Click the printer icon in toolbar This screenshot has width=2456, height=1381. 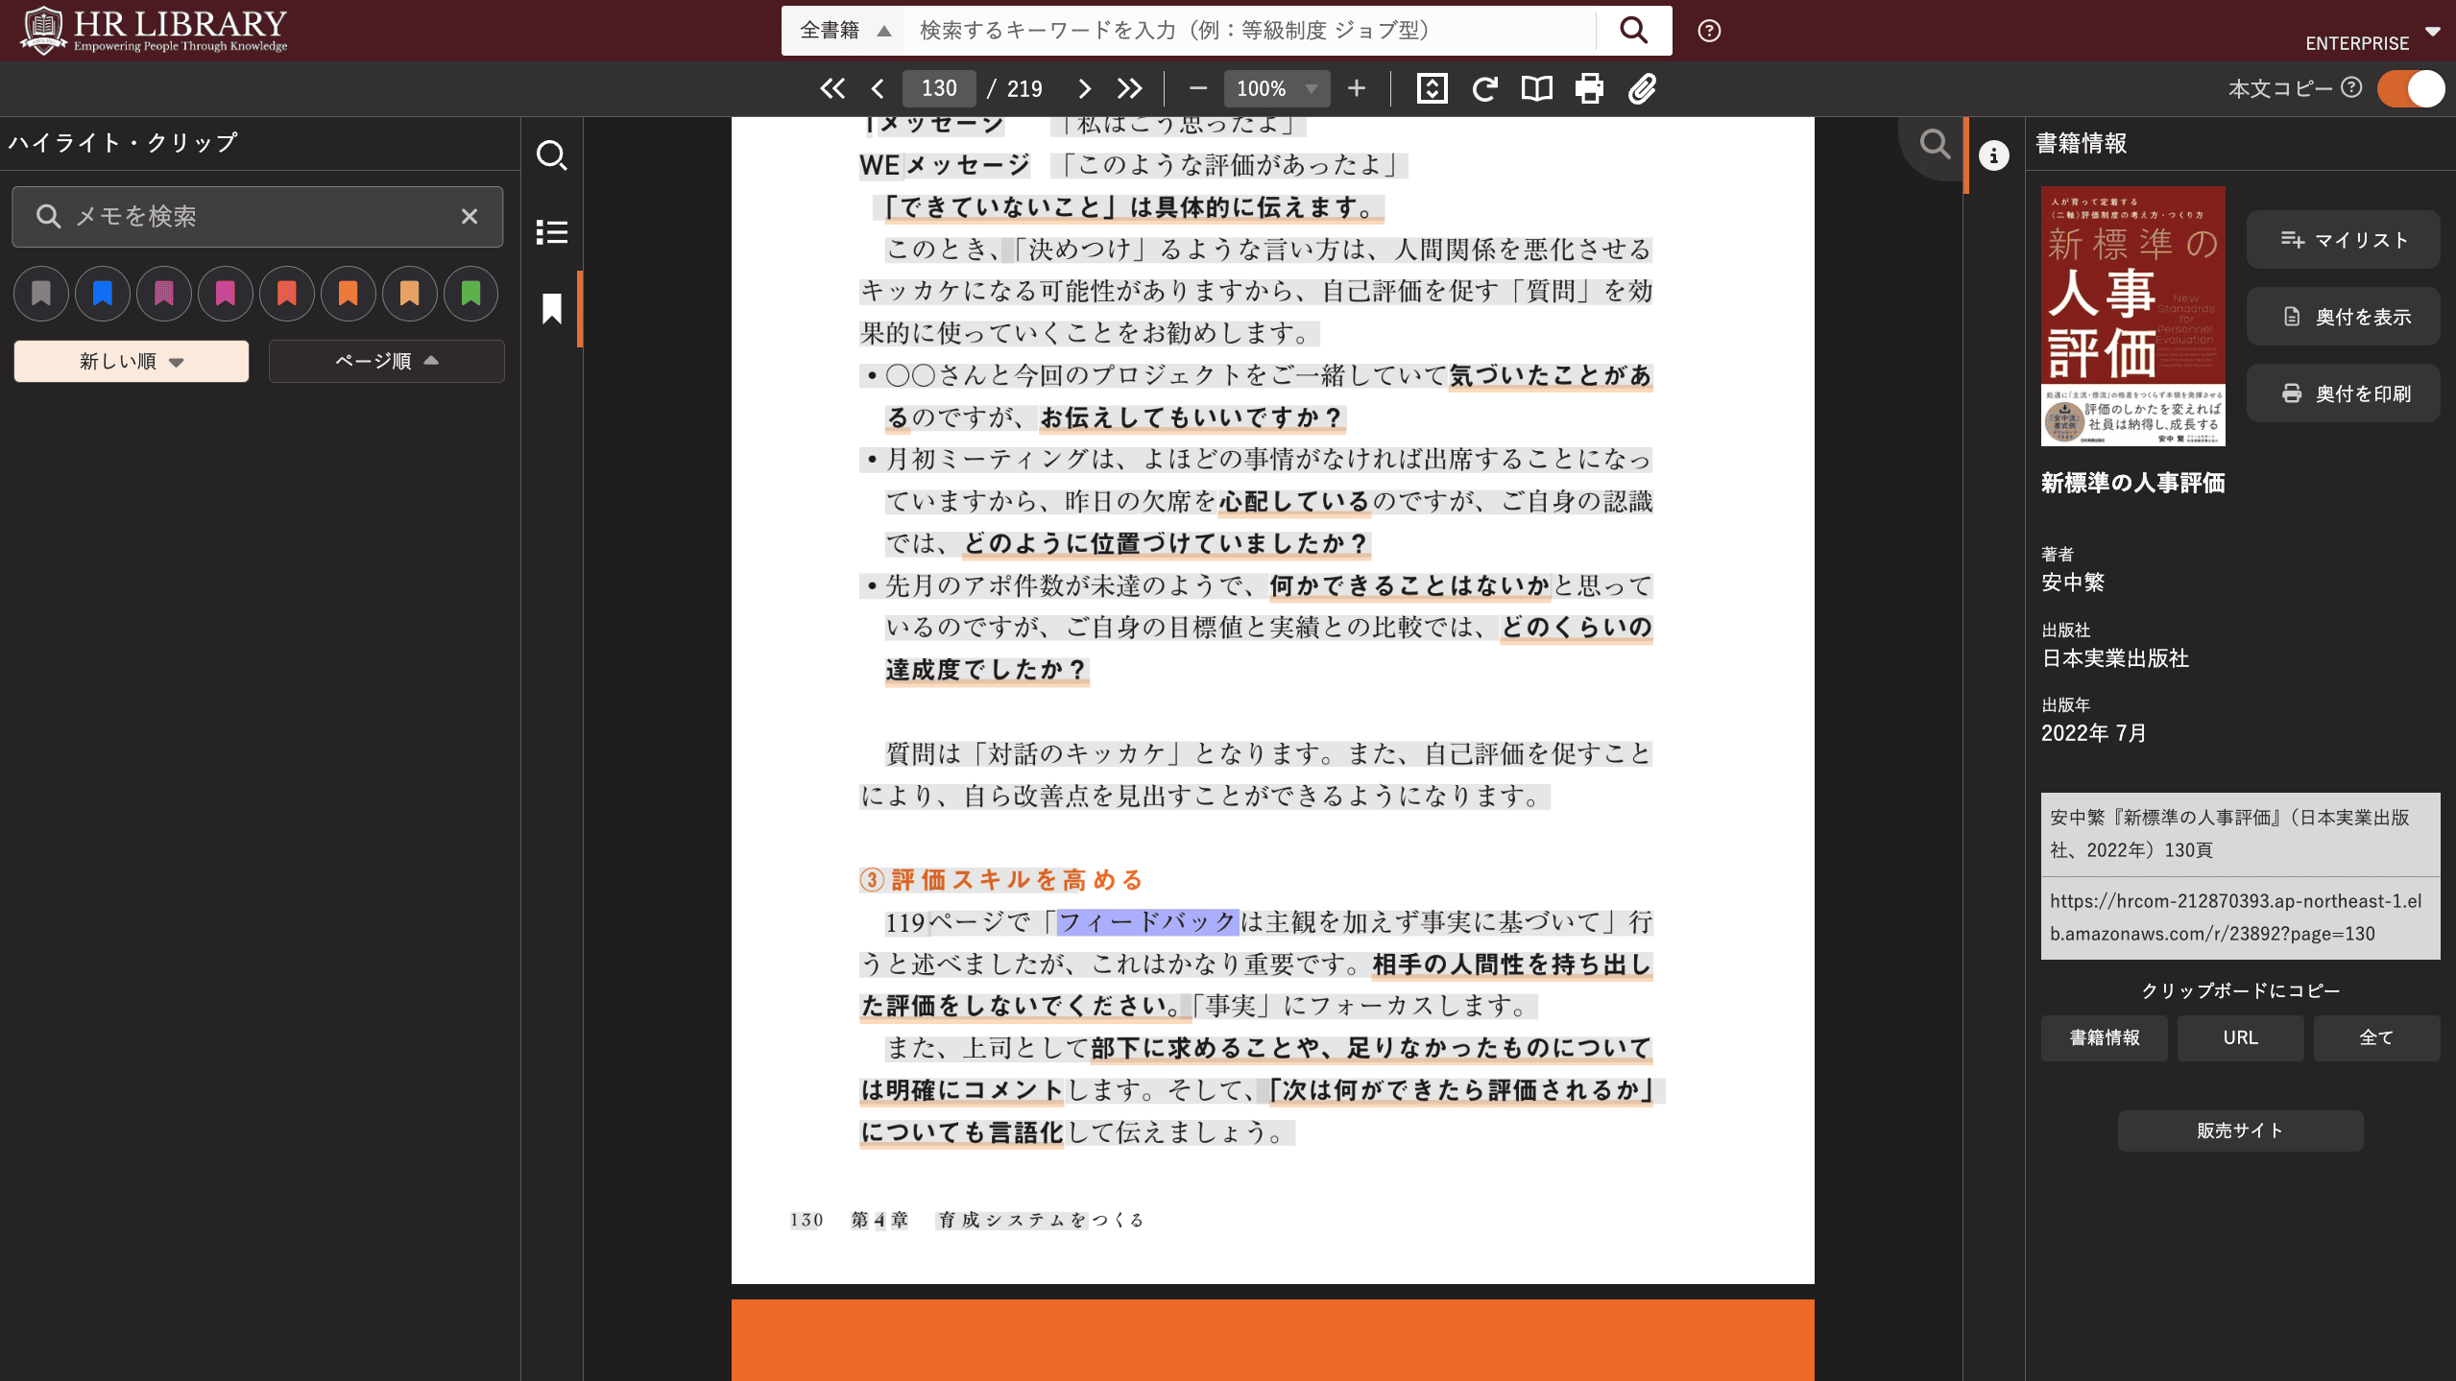1589,88
